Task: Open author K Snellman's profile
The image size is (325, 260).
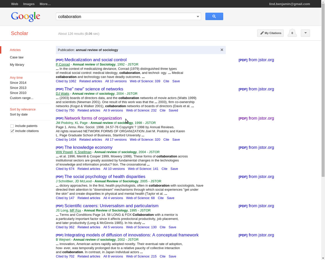Action: pyautogui.click(x=83, y=152)
